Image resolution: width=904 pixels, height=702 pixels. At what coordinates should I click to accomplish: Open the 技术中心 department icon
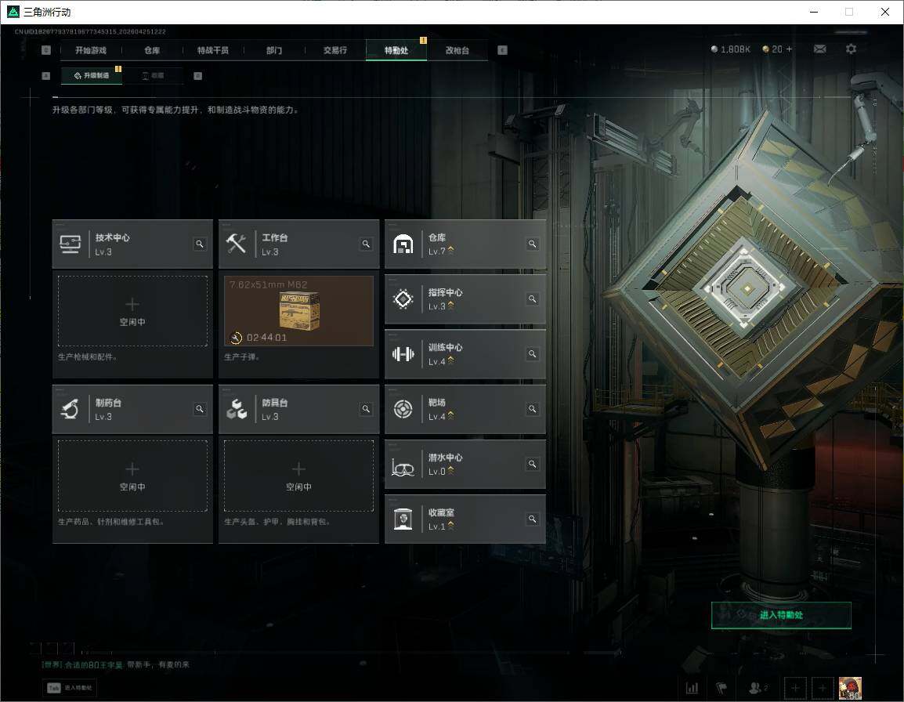click(x=71, y=244)
